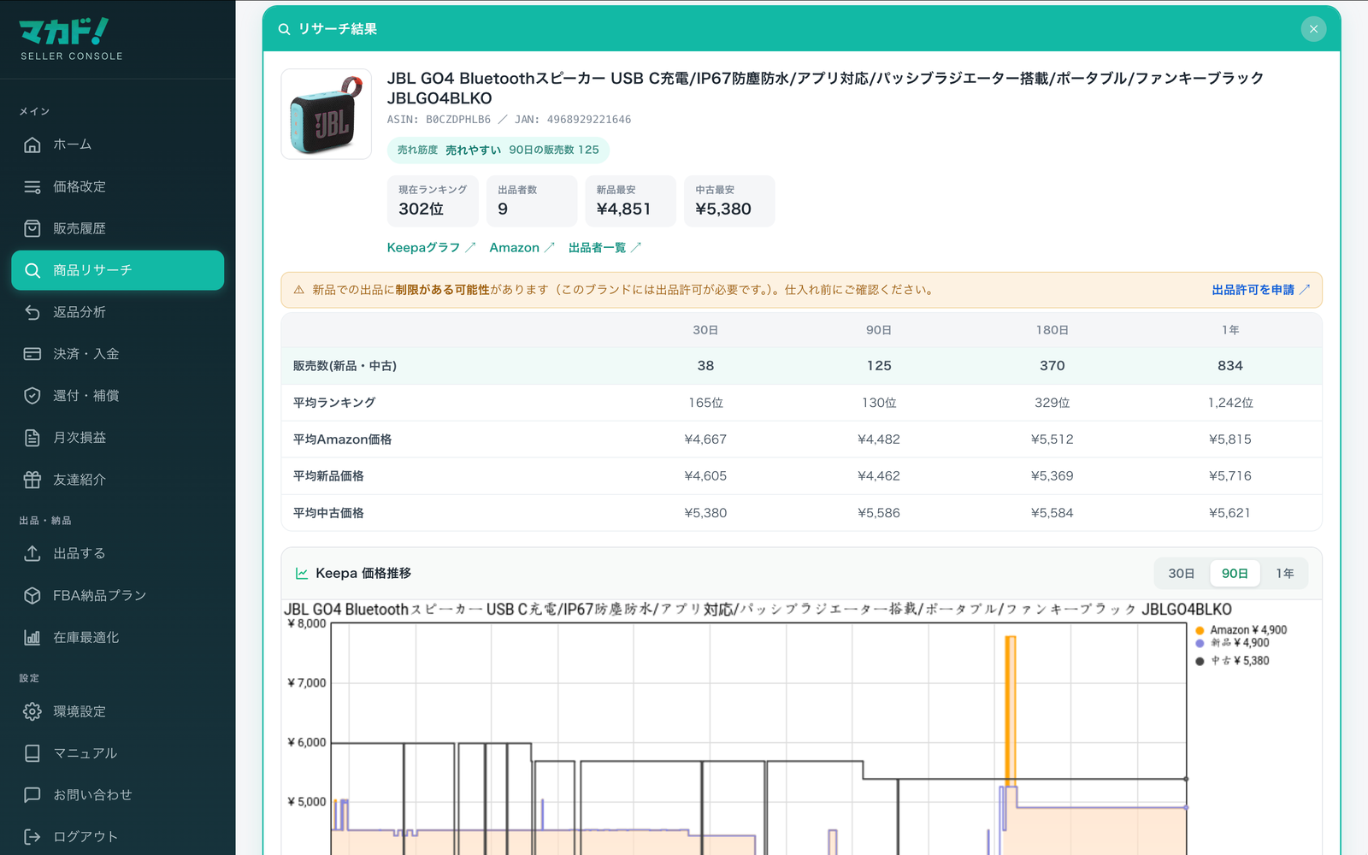Image resolution: width=1368 pixels, height=855 pixels.
Task: Open 決済・入金 in the sidebar
Action: (x=118, y=354)
